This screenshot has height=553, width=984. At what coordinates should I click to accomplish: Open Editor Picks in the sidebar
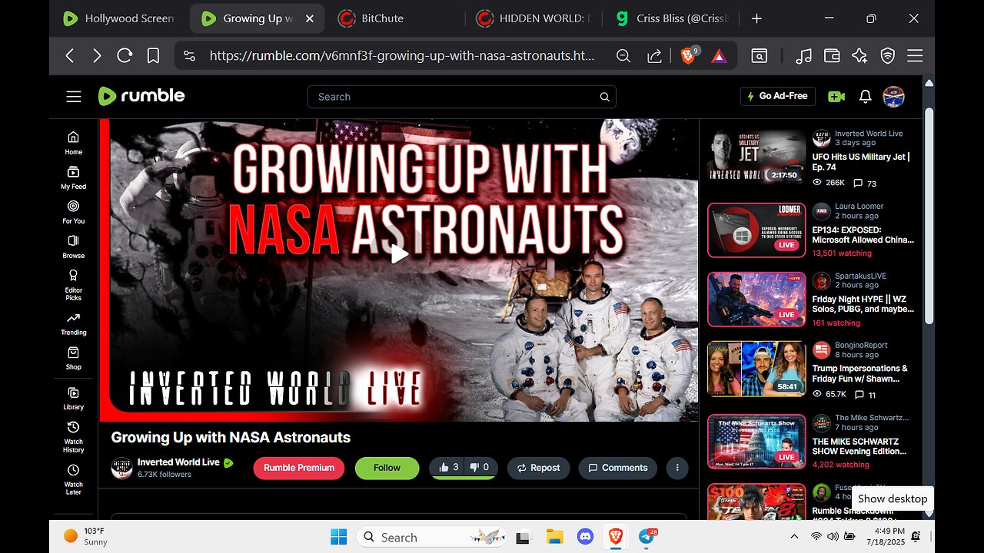(x=73, y=284)
